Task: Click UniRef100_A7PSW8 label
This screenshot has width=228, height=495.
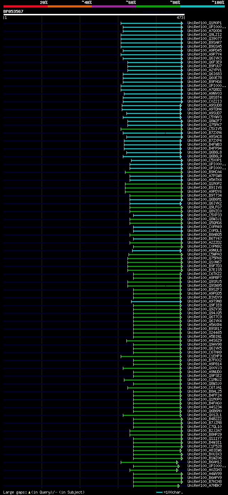Action: click(x=204, y=176)
